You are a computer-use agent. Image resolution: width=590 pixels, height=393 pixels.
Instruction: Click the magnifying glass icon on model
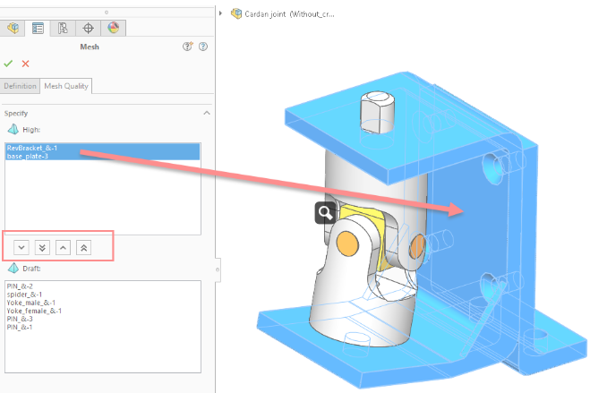[x=325, y=212]
